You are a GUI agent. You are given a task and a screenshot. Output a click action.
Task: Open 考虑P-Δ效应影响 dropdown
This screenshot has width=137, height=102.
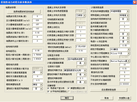pos(125,42)
